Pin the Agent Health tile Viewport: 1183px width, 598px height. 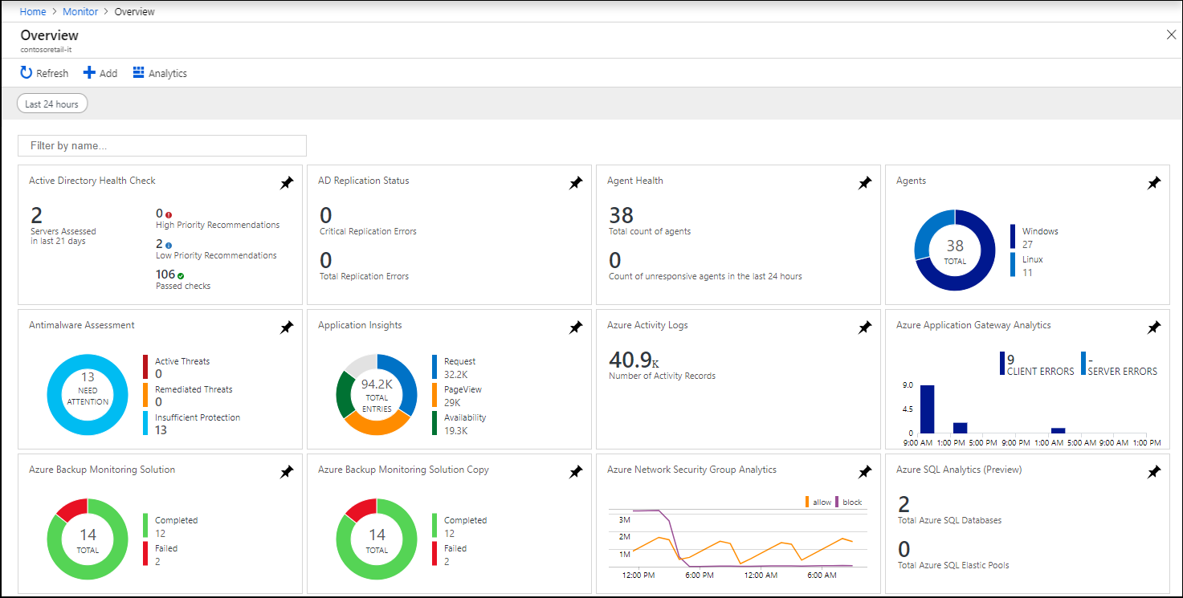click(865, 184)
